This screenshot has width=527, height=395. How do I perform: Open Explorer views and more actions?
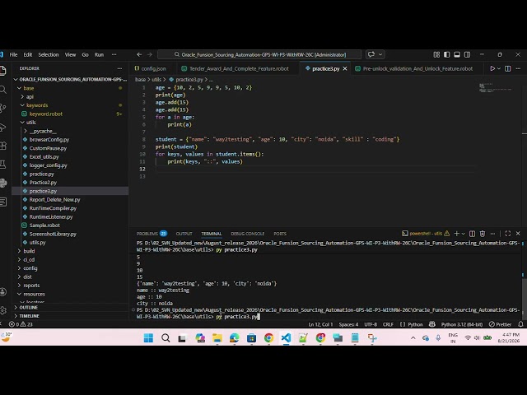pos(119,68)
